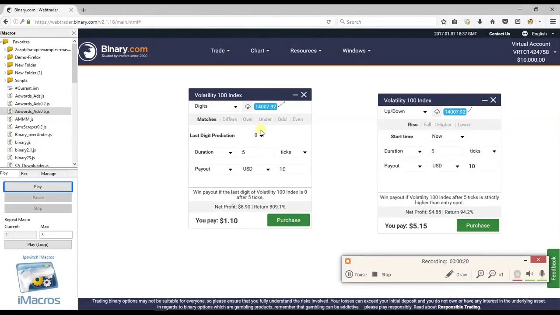The height and width of the screenshot is (315, 560).
Task: Toggle the microphone on recorder
Action: 542,274
